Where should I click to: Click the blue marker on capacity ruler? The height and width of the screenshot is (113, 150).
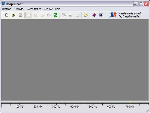(x=37, y=102)
